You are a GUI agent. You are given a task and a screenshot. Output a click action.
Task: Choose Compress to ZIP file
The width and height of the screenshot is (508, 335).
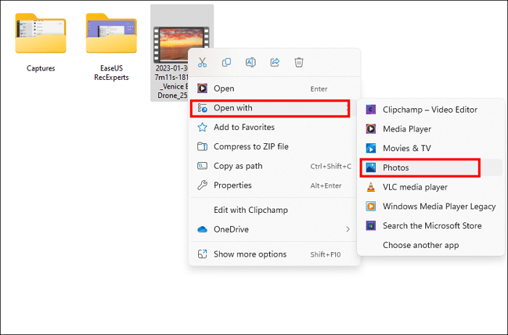(x=274, y=147)
